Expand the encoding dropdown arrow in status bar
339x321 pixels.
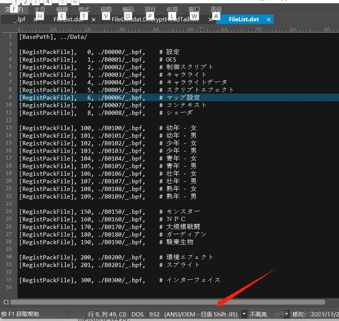pyautogui.click(x=244, y=314)
